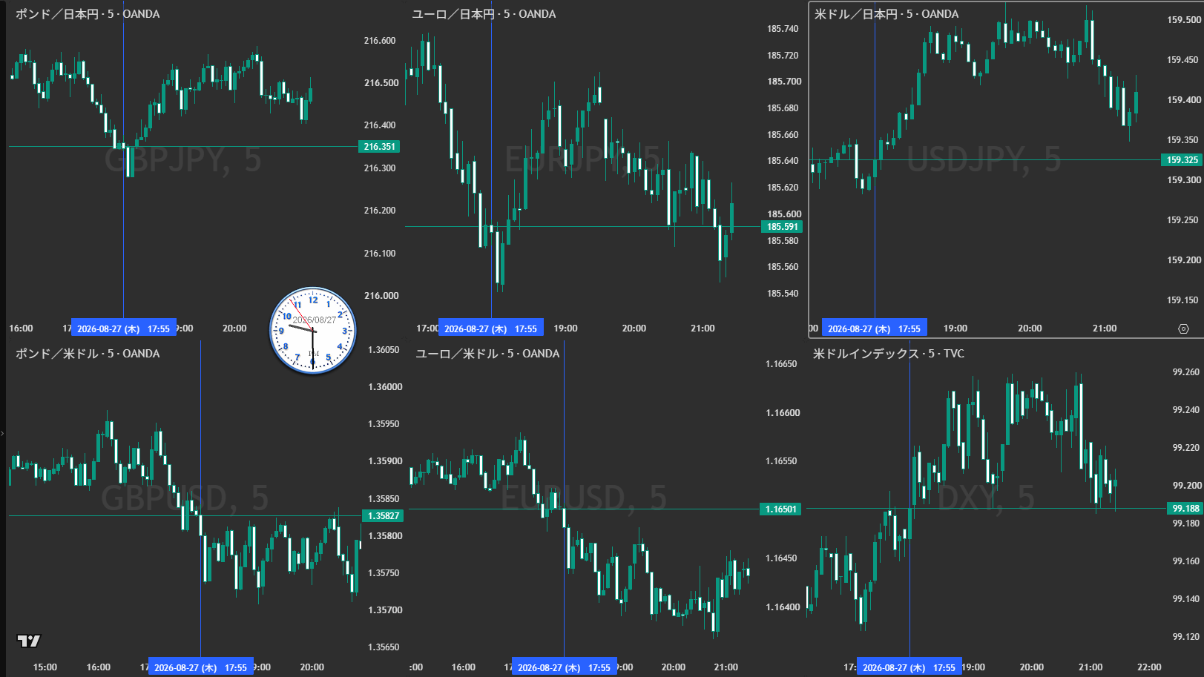Click the 99.188 current price label
Viewport: 1204px width, 677px height.
coord(1185,509)
